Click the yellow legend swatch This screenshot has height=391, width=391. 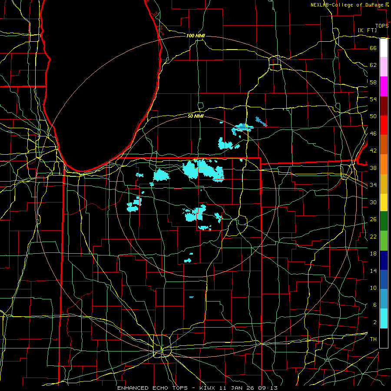[384, 202]
